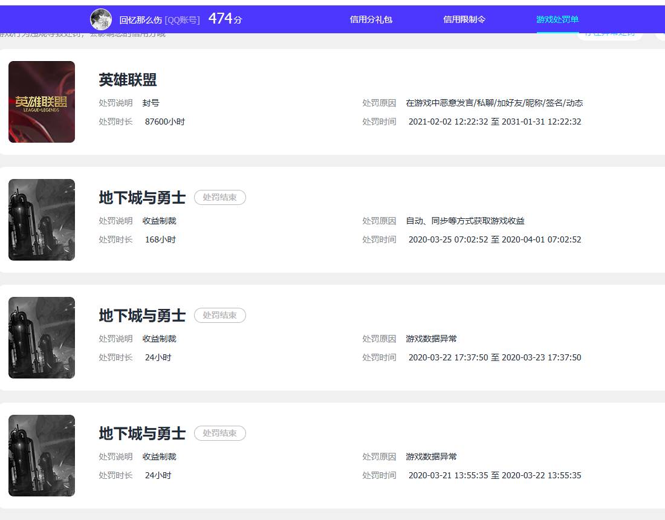The width and height of the screenshot is (665, 520).
Task: Switch to the 信用限制令 tab
Action: pos(464,19)
